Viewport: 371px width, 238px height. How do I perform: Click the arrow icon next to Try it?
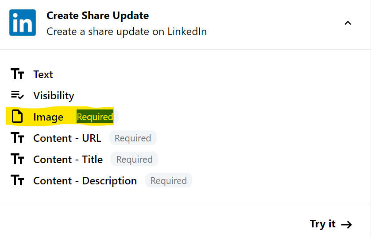[x=347, y=225]
